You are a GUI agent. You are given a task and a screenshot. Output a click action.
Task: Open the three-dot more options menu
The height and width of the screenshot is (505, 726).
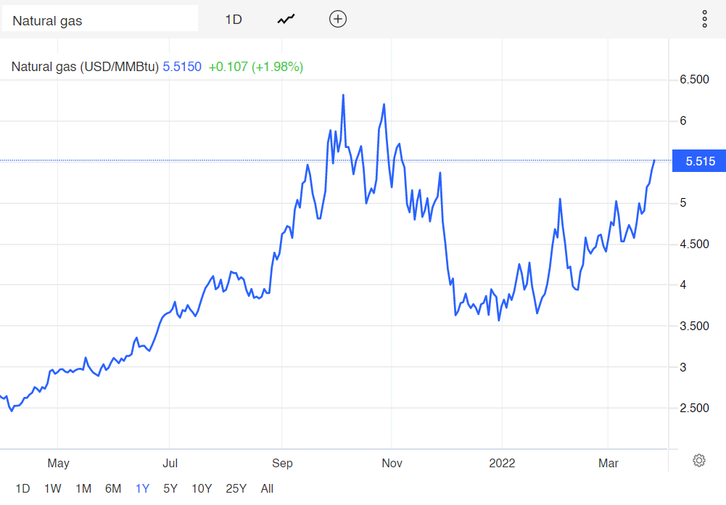pos(704,19)
